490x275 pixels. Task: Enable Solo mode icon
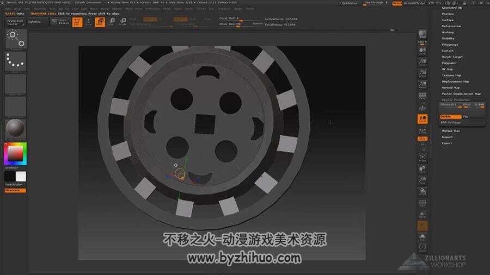(x=422, y=237)
